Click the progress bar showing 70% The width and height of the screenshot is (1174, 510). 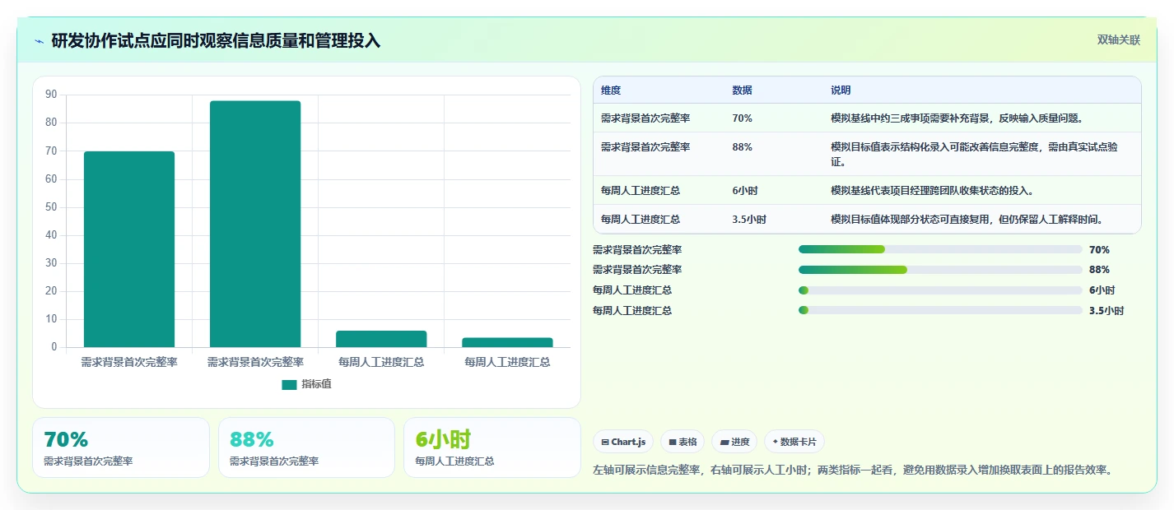(940, 249)
